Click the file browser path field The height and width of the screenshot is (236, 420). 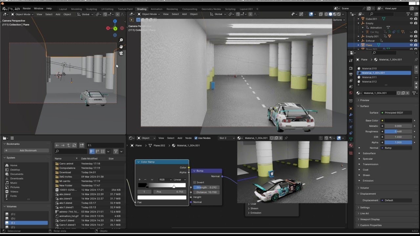(x=105, y=145)
